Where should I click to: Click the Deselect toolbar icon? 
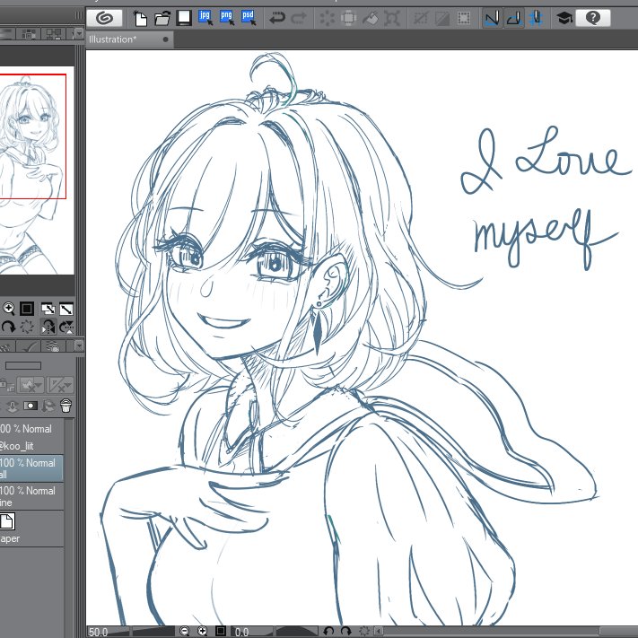click(x=421, y=18)
